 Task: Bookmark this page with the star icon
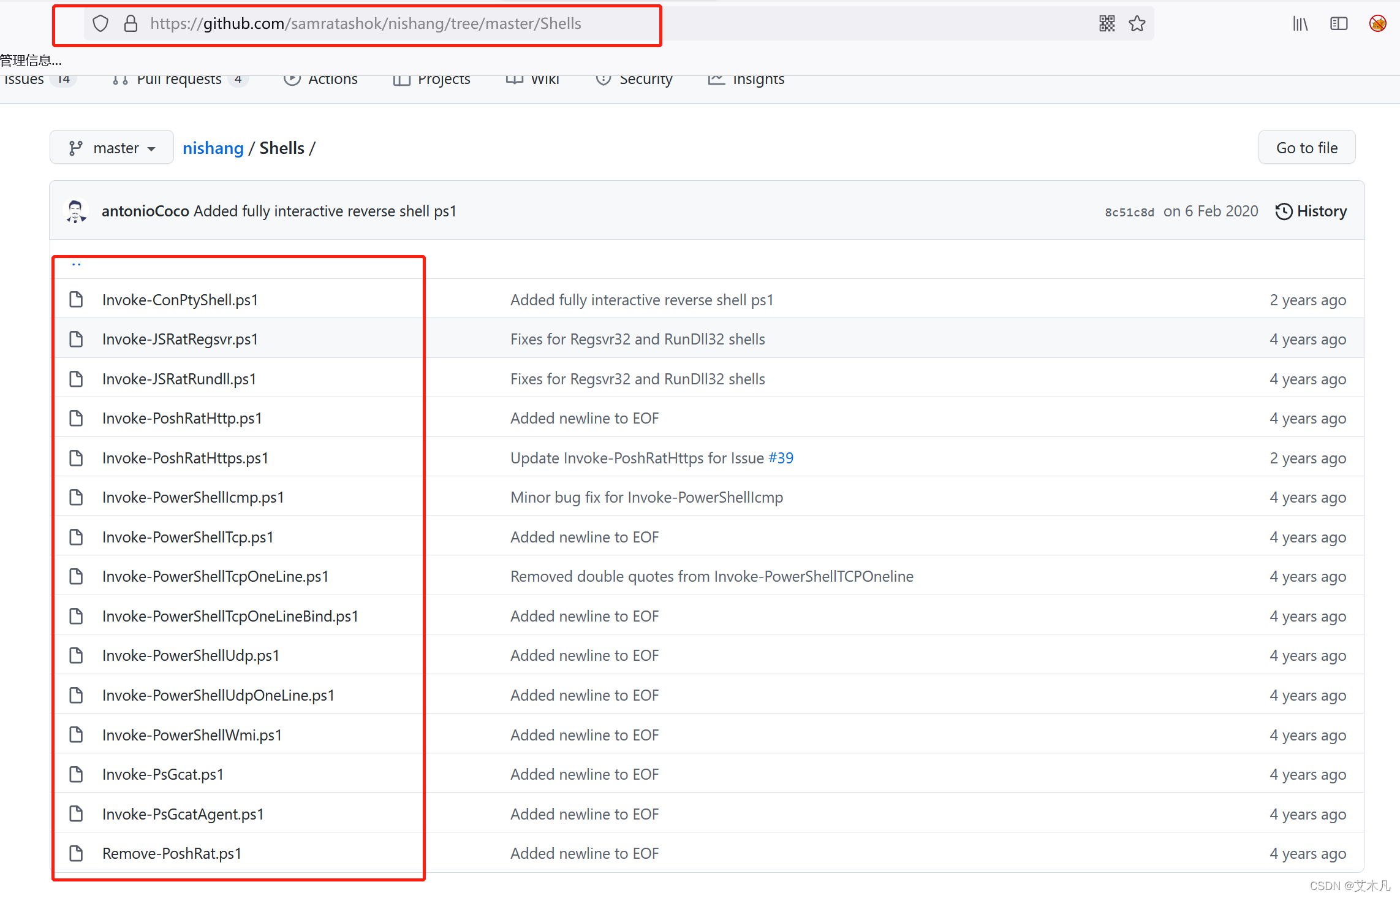pos(1137,24)
